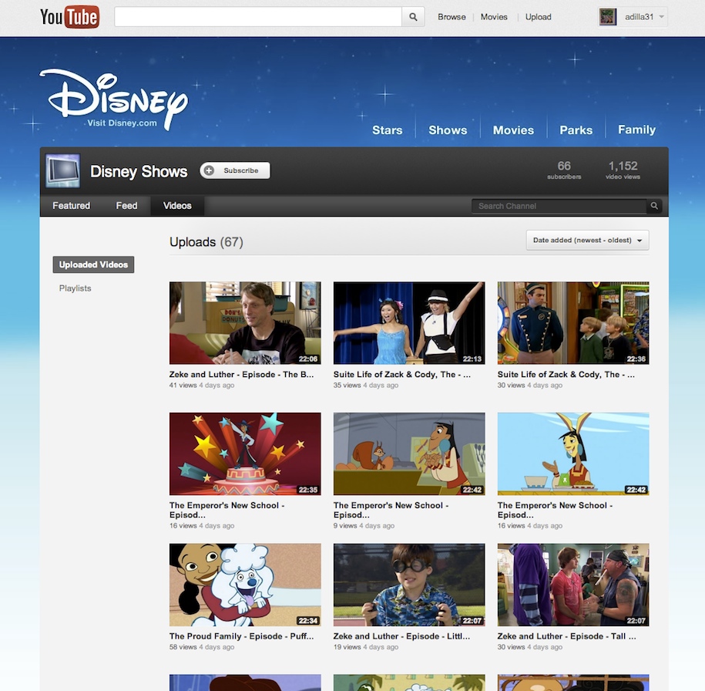Open the Parks section in Disney banner

tap(576, 130)
